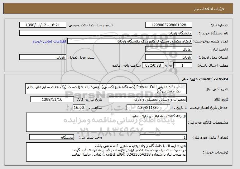Click the label نام دستگاه خریدار

coord(214,33)
